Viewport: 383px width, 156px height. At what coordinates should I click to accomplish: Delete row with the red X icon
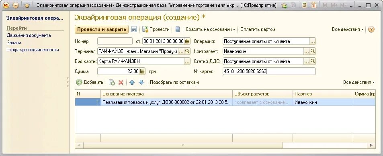[x=121, y=82]
